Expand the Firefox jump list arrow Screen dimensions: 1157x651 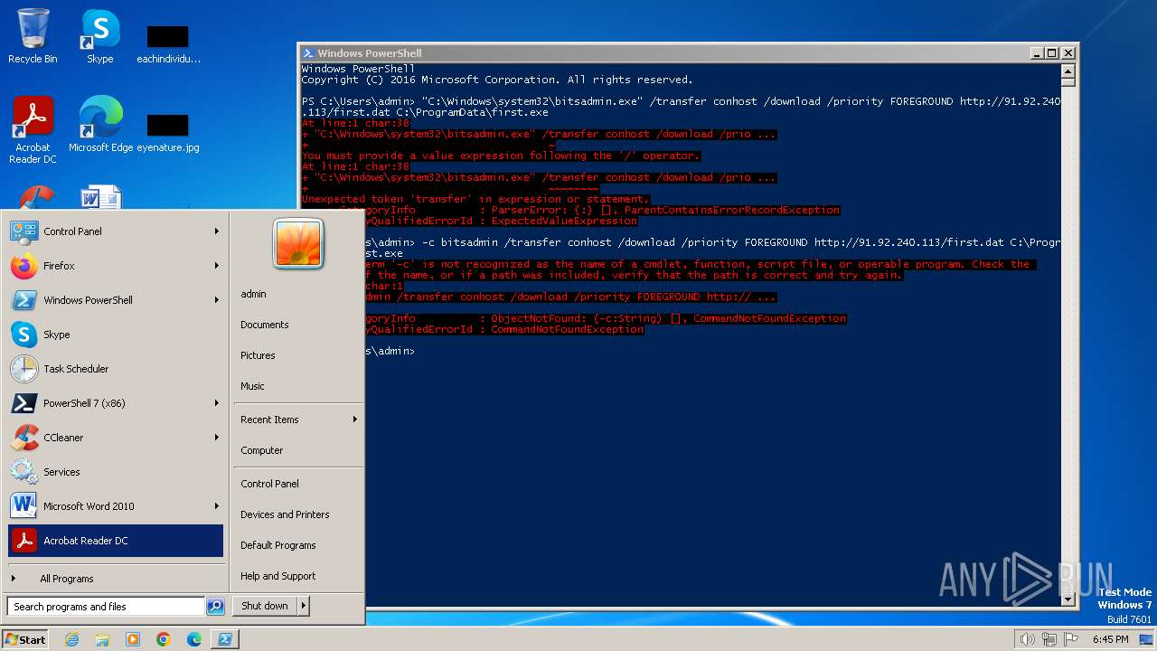pyautogui.click(x=217, y=266)
